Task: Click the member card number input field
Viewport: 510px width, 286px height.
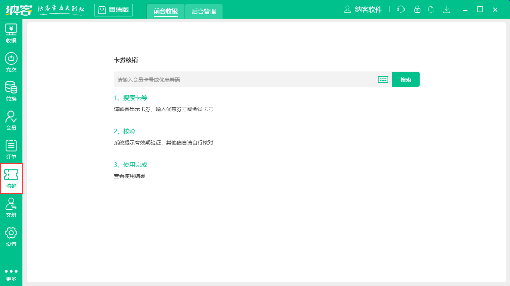Action: point(224,79)
